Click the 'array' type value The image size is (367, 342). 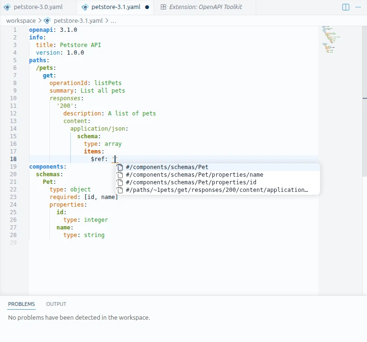113,143
